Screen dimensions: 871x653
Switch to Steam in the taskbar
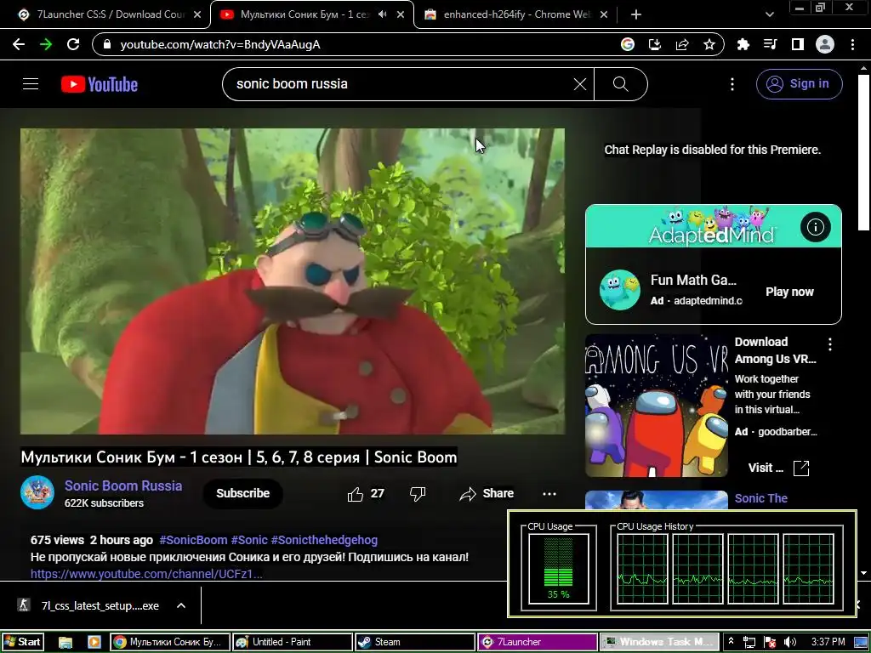tap(415, 642)
